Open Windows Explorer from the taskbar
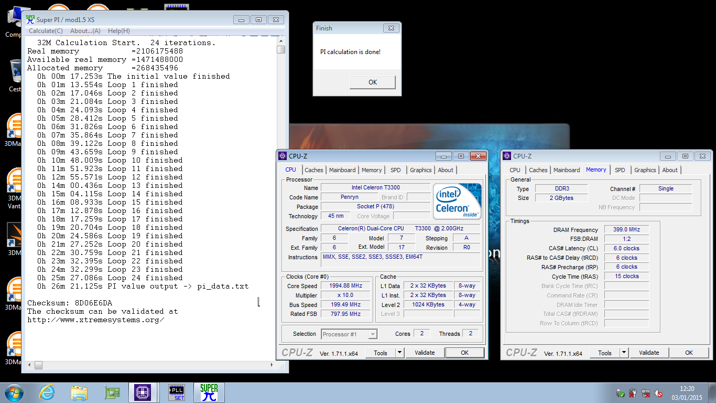This screenshot has width=716, height=403. 80,393
